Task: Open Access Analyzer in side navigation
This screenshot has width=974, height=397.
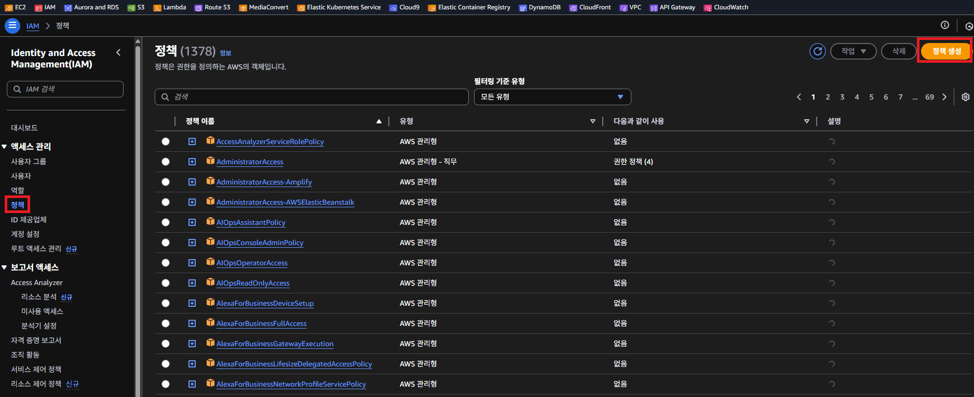Action: 37,282
